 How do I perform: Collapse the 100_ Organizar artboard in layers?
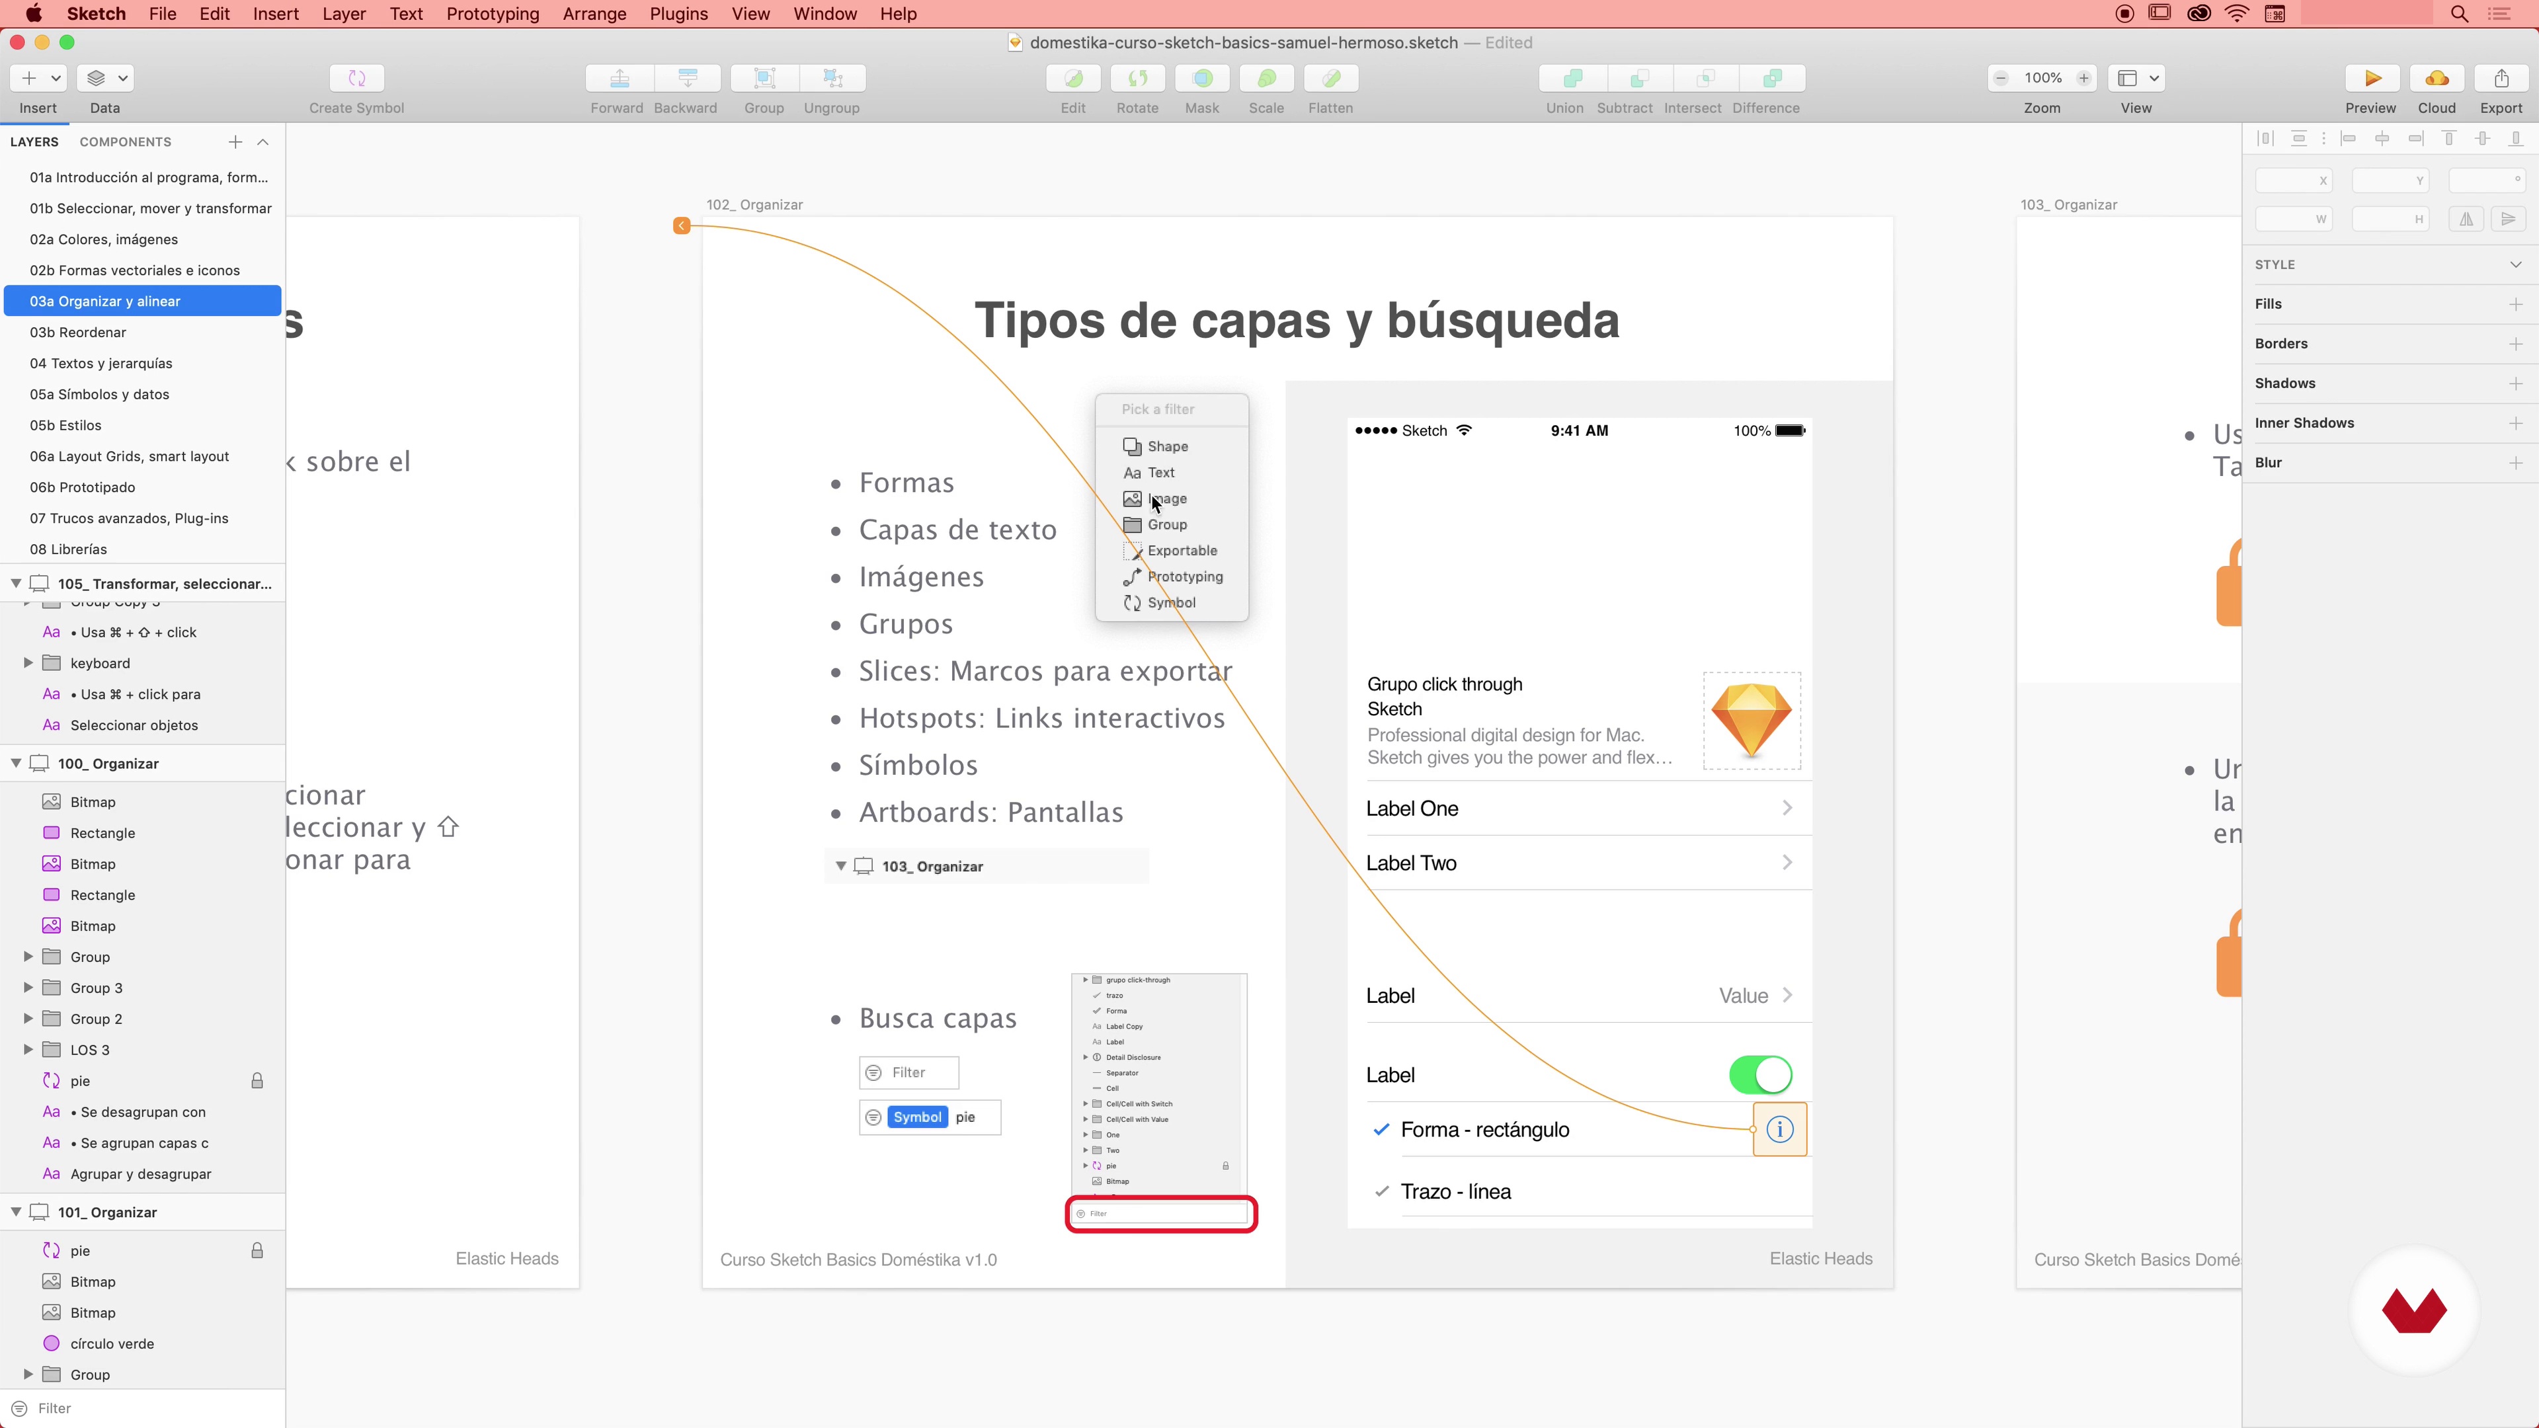point(17,763)
